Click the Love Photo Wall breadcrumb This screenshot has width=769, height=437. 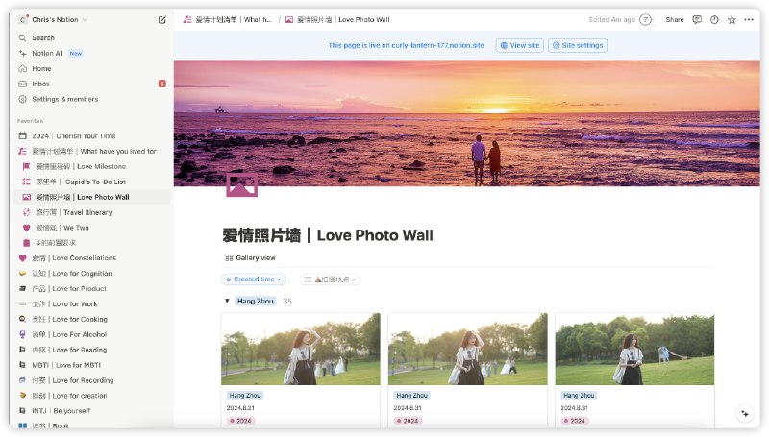click(x=338, y=19)
